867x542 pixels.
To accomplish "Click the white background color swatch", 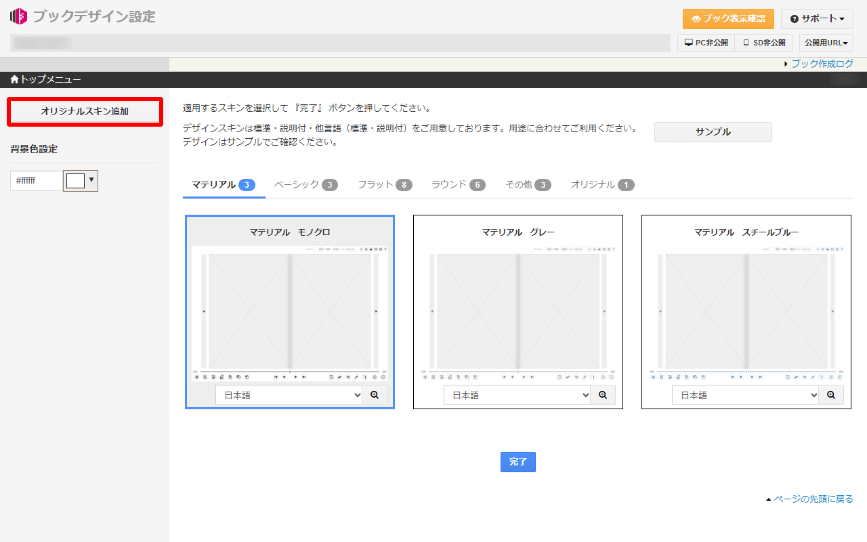I will tap(77, 180).
